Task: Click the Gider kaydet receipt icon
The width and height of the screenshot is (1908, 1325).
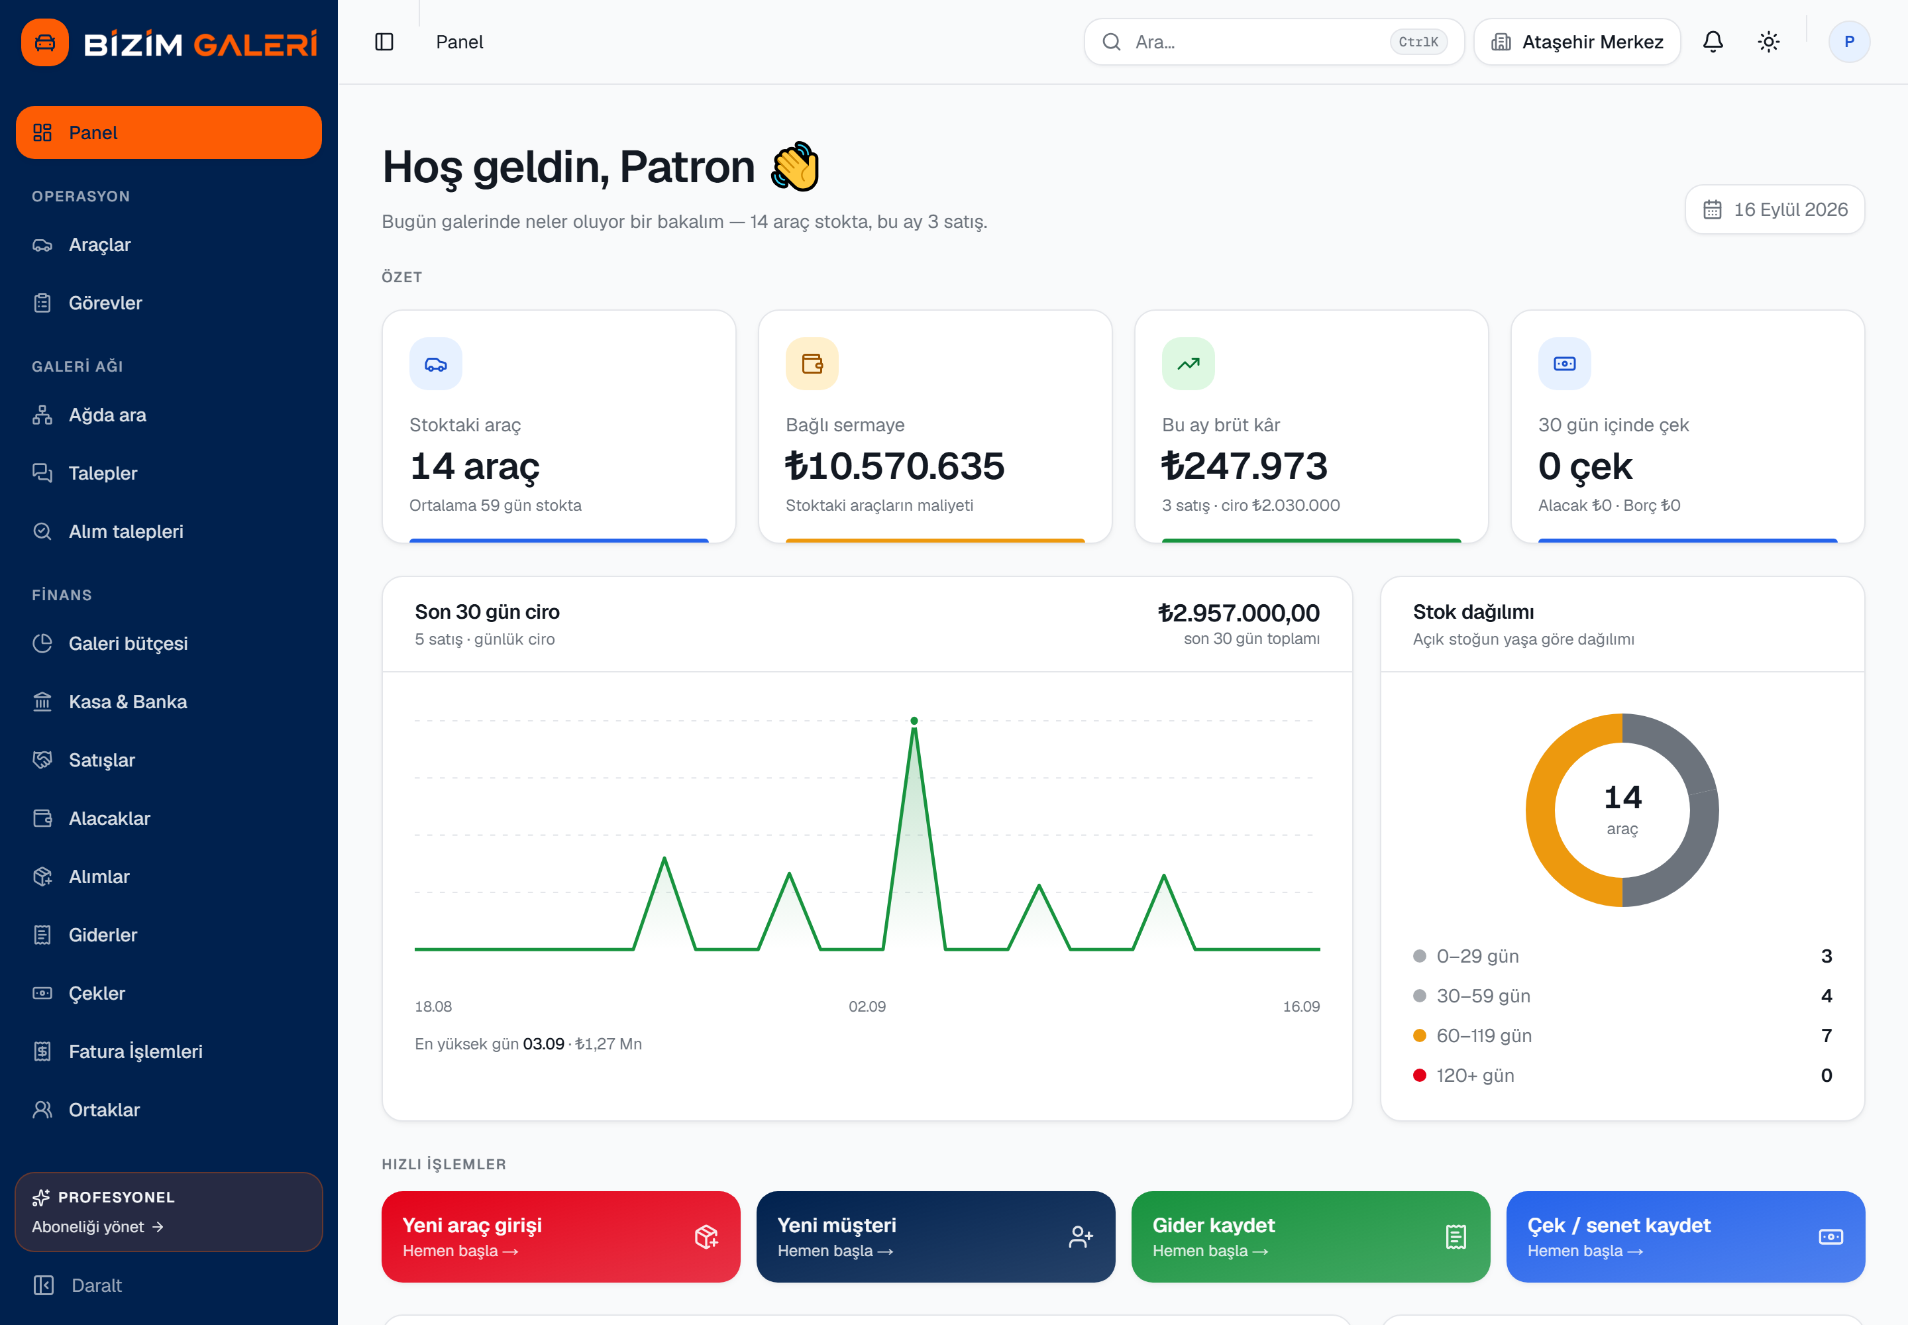Action: pyautogui.click(x=1456, y=1237)
